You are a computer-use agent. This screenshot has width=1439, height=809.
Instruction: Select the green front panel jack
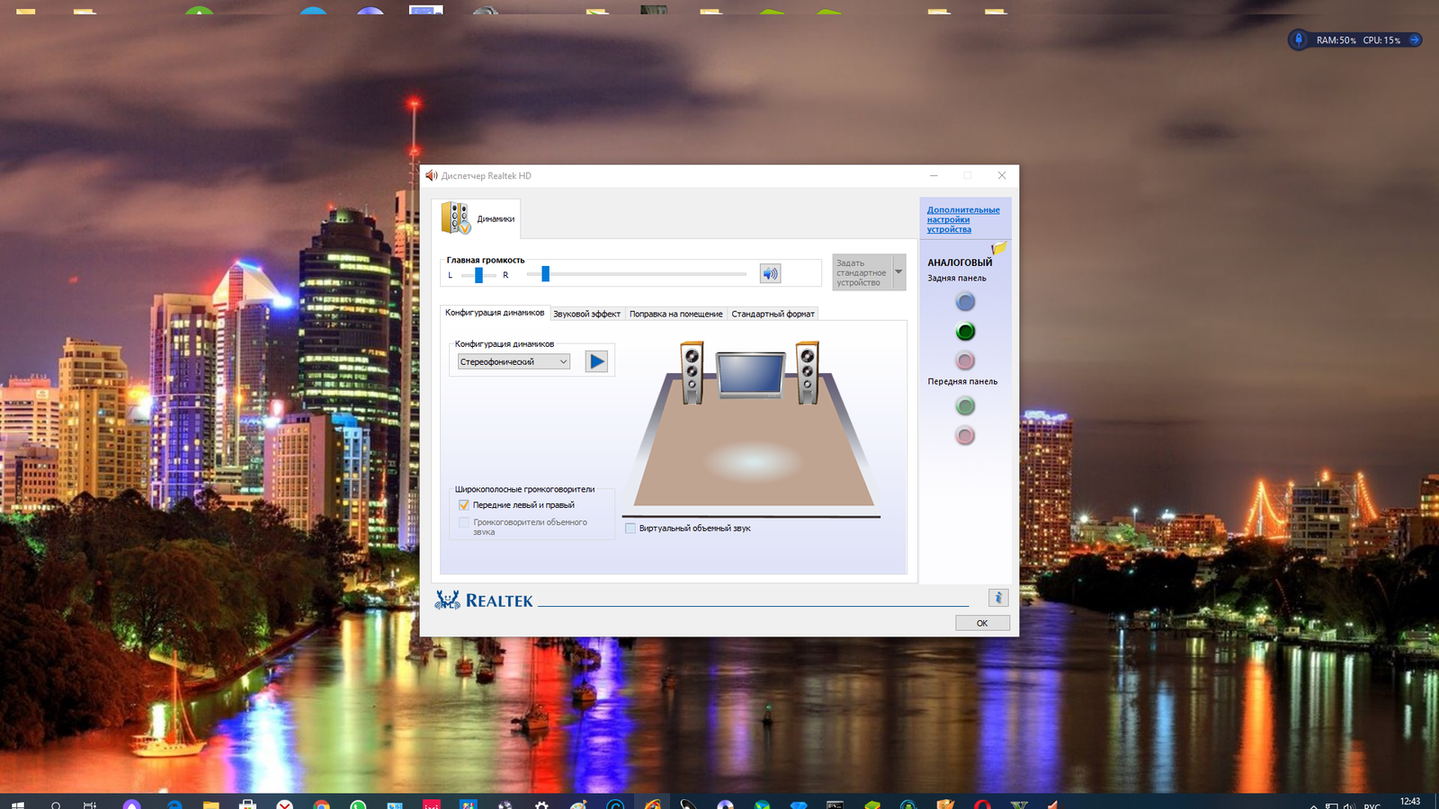pyautogui.click(x=965, y=406)
